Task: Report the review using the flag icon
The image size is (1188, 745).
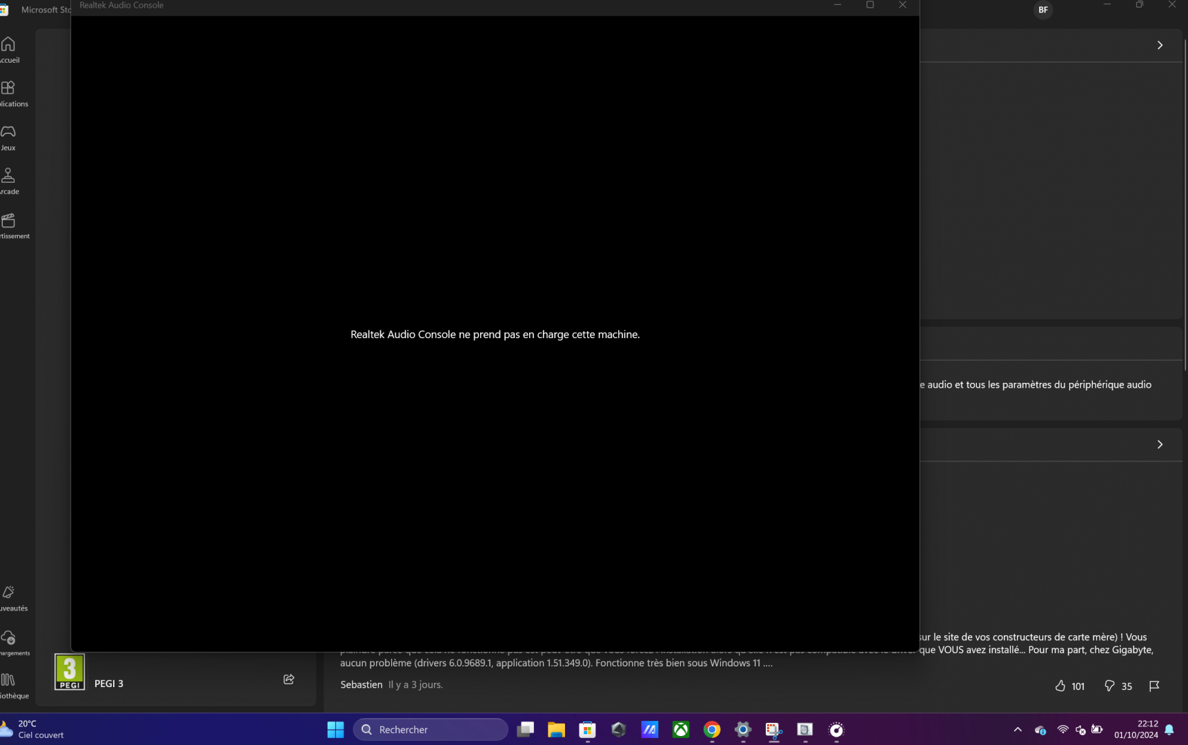Action: click(1154, 686)
